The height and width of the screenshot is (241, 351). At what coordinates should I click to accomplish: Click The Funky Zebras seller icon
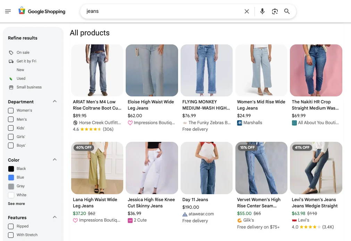[185, 122]
